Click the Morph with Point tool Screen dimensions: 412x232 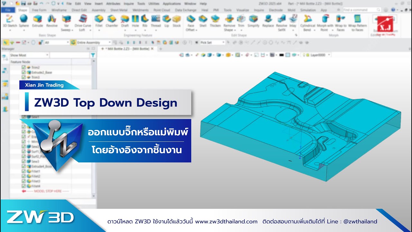(x=325, y=23)
